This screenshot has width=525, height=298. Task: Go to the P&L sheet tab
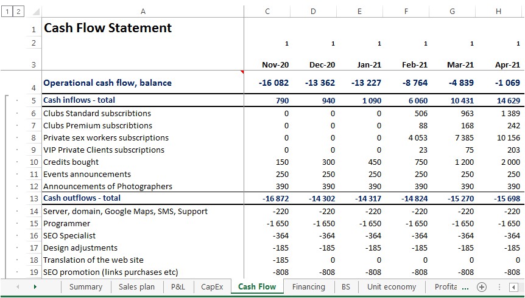(x=178, y=287)
